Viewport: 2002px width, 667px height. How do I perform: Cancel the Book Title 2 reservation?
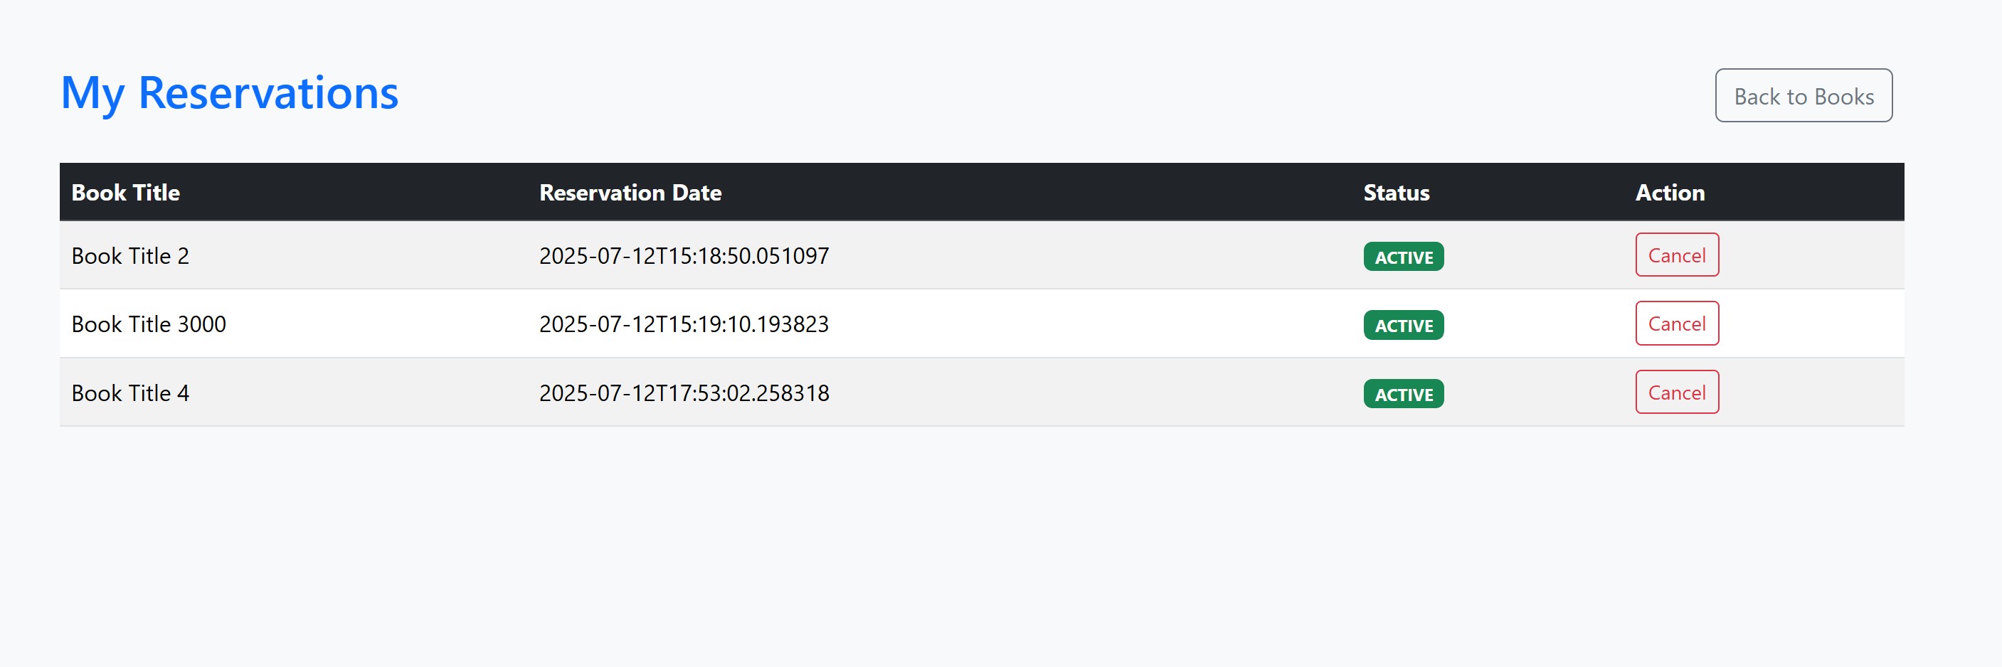pyautogui.click(x=1676, y=255)
